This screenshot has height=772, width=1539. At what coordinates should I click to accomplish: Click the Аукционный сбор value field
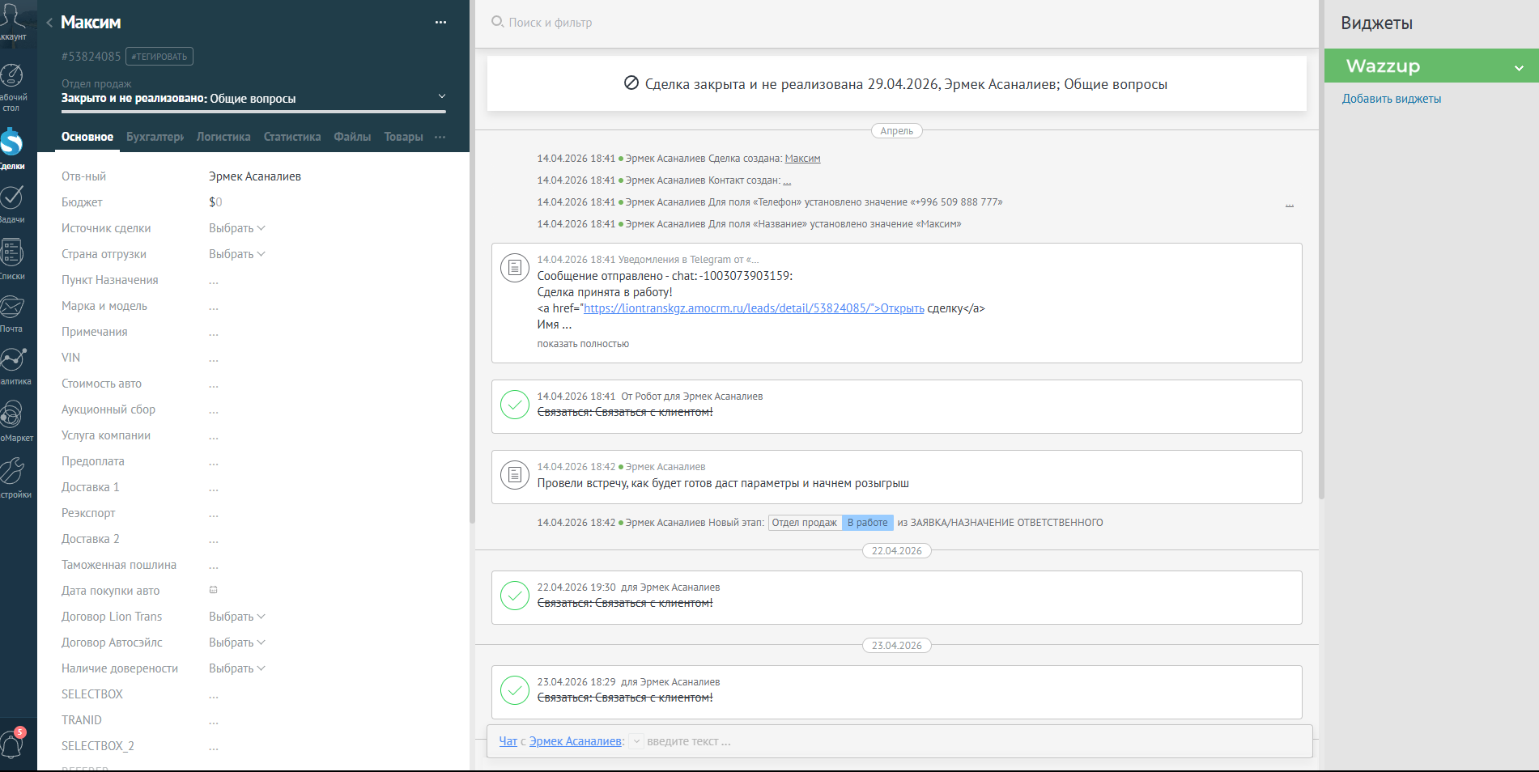click(x=214, y=410)
